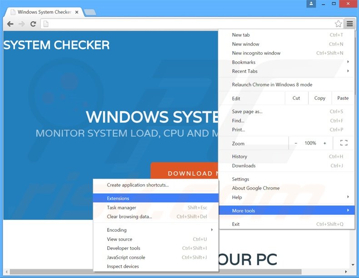Screen dimensions: 359x278
Task: Select New tab from the Chrome menu
Action: pos(286,35)
